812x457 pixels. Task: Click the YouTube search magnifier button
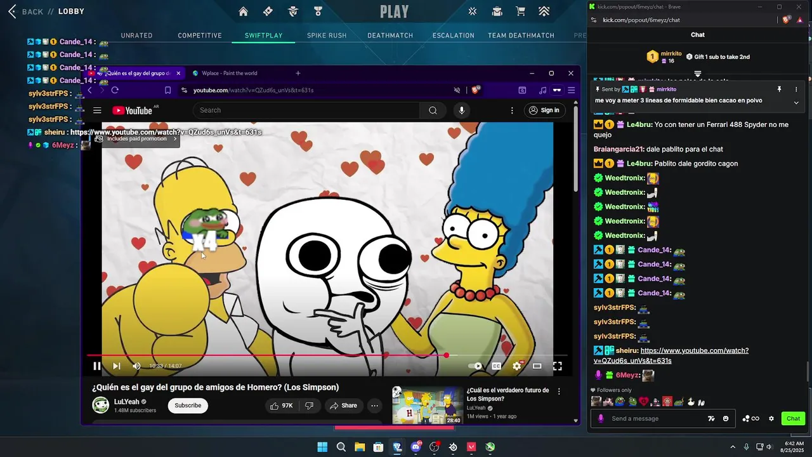(x=433, y=110)
